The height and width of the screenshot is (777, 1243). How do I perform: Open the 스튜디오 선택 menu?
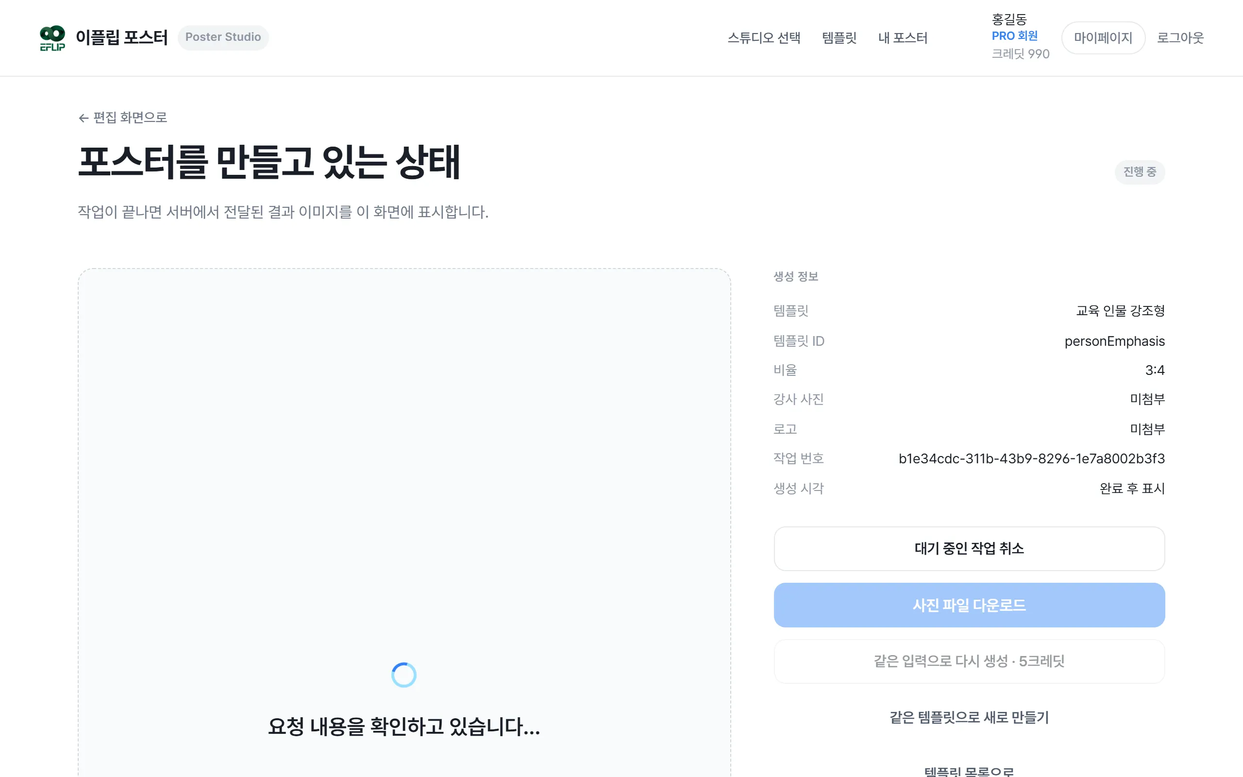coord(764,37)
